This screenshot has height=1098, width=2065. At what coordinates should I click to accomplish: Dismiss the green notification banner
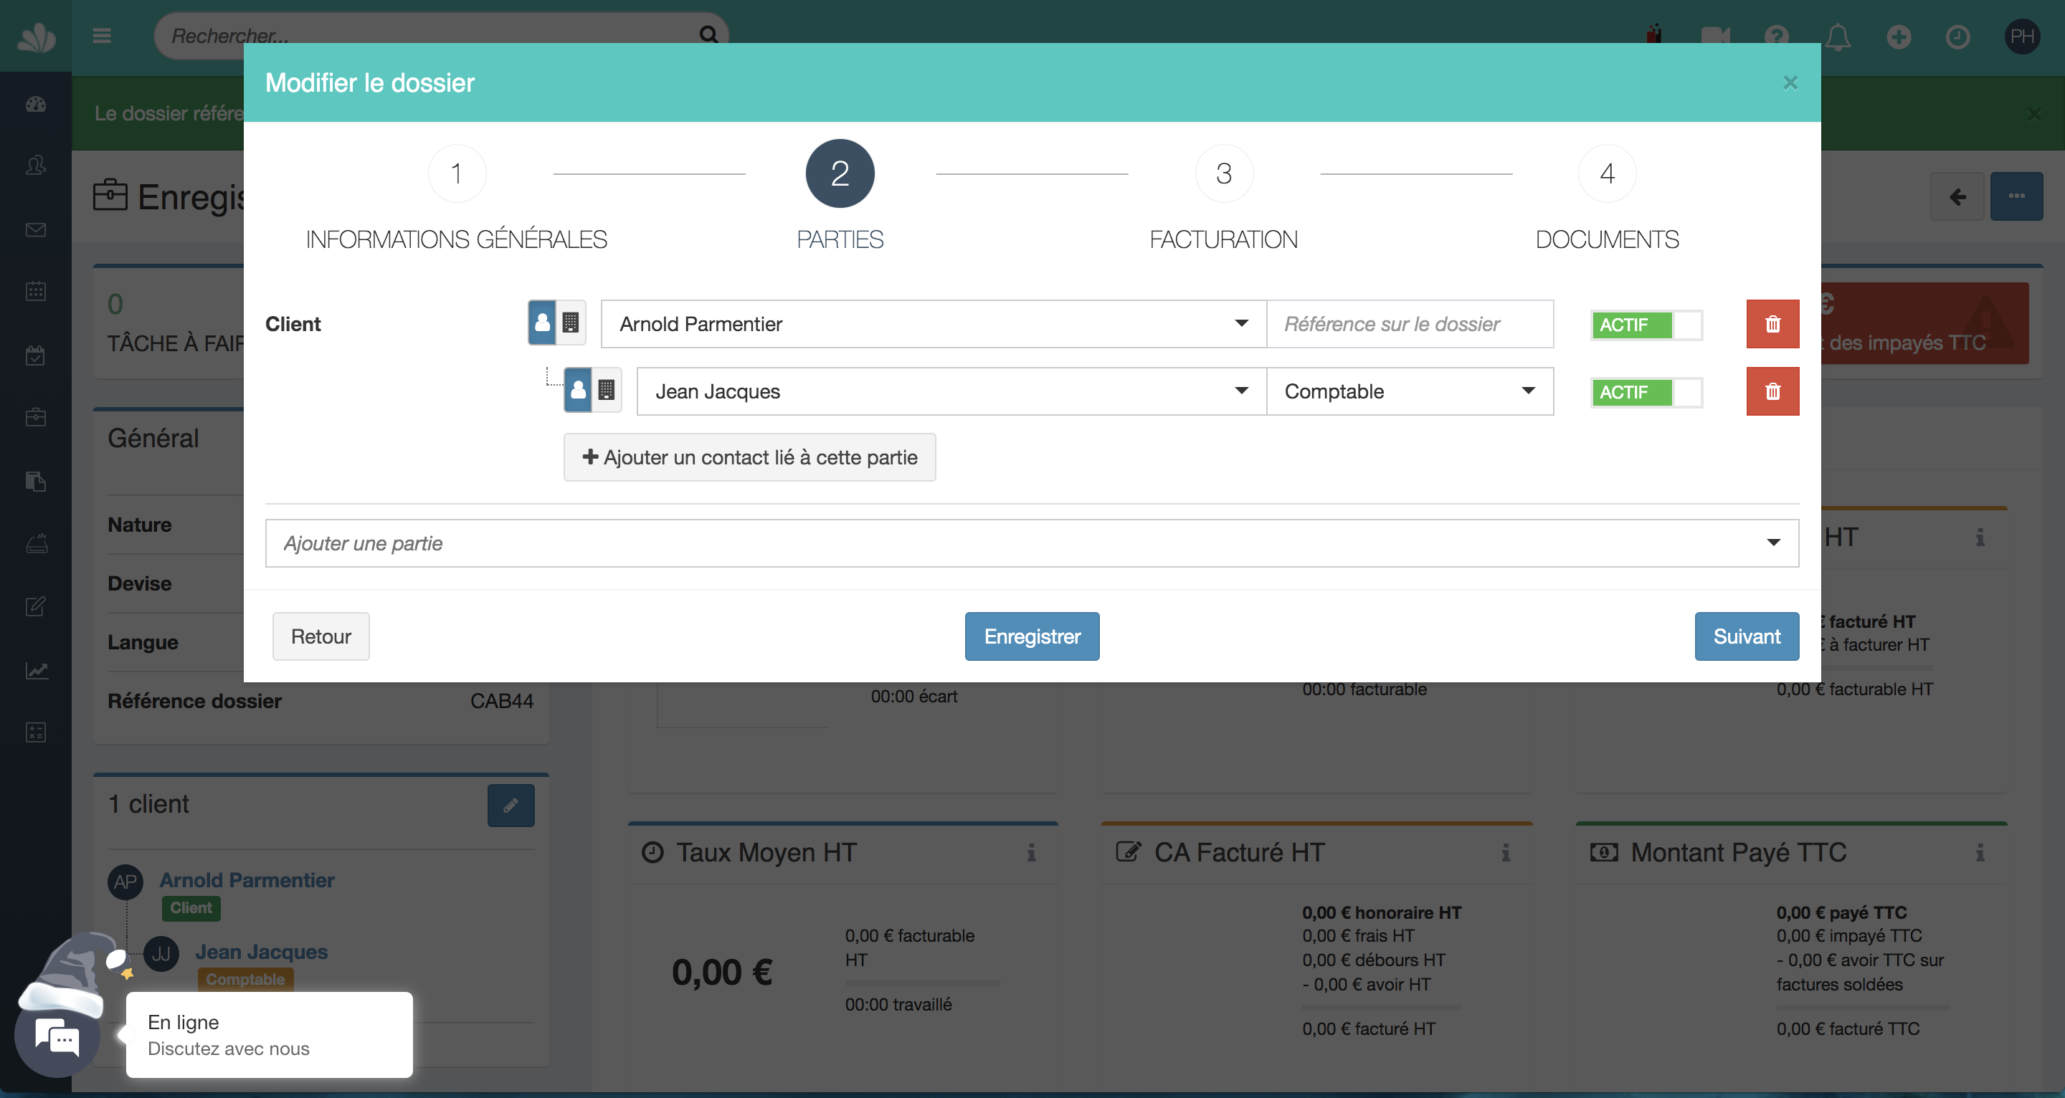coord(2035,114)
